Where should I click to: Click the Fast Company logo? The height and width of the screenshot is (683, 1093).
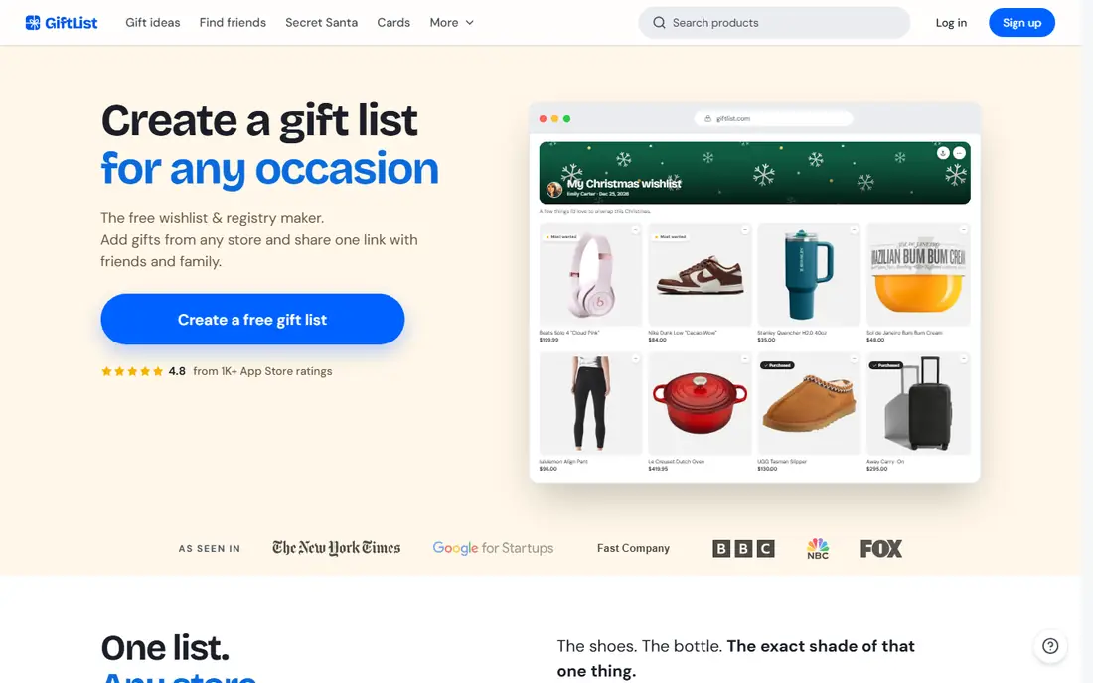pyautogui.click(x=633, y=548)
